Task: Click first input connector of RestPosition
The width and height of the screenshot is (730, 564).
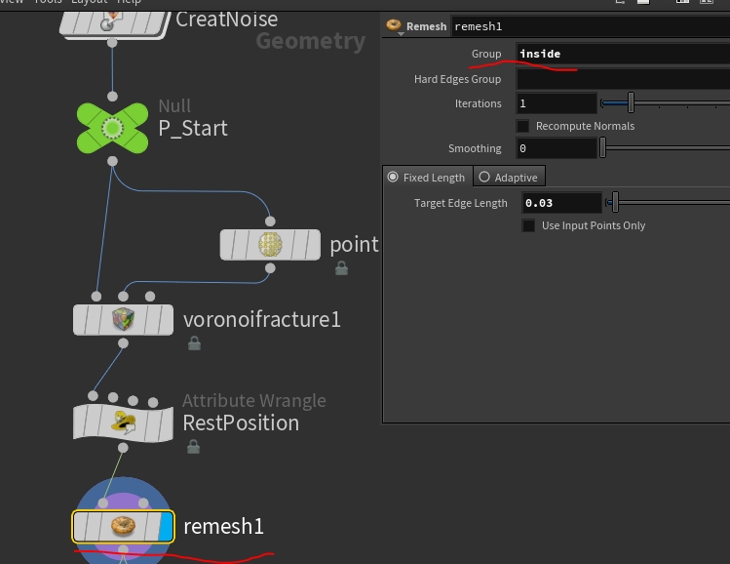Action: point(94,396)
